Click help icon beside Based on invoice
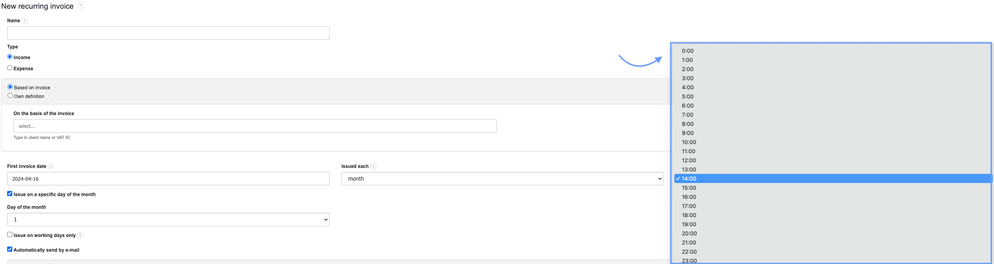The width and height of the screenshot is (994, 264). [55, 88]
